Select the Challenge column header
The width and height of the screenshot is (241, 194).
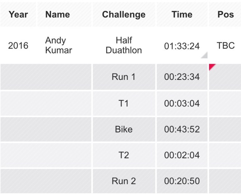[x=124, y=15]
